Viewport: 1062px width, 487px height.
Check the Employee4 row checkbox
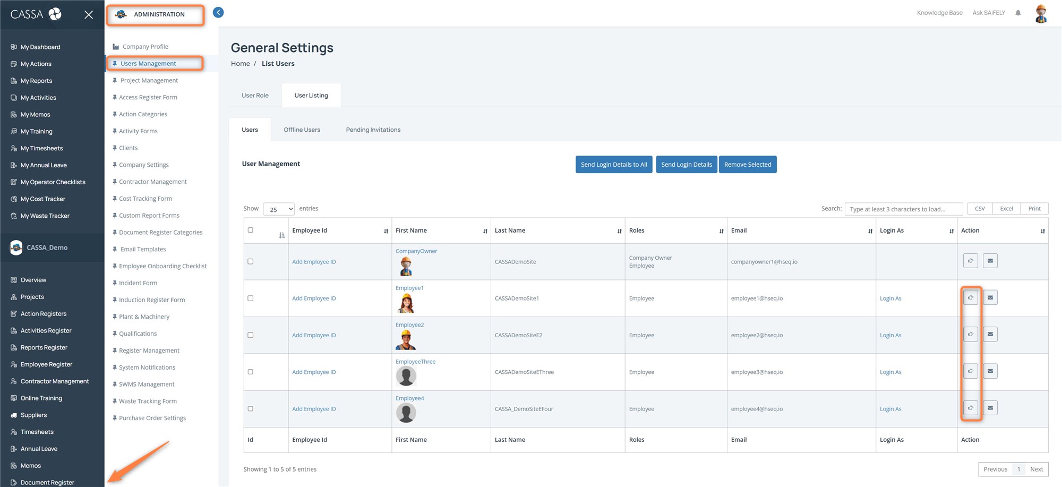[251, 409]
